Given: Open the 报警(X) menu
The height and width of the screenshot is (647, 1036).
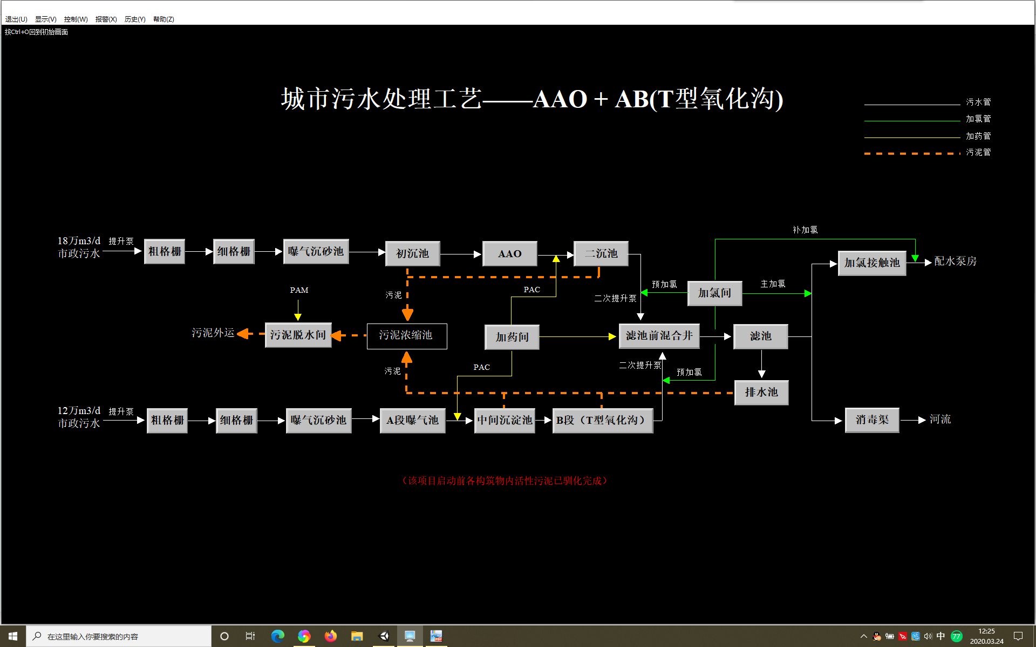Looking at the screenshot, I should click(106, 19).
